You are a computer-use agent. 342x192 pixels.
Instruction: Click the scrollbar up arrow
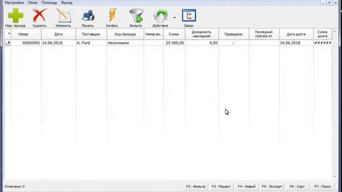coord(335,31)
